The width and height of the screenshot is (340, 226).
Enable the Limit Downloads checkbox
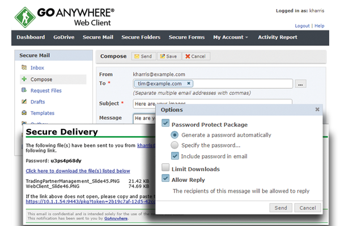click(x=165, y=167)
